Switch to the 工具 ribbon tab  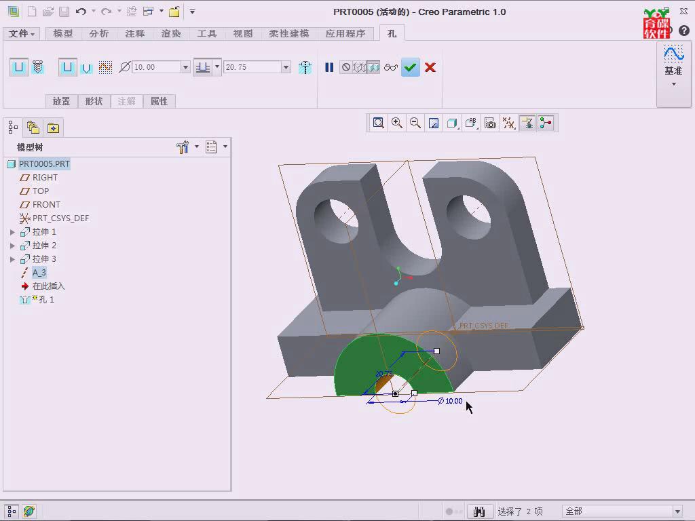pyautogui.click(x=206, y=34)
